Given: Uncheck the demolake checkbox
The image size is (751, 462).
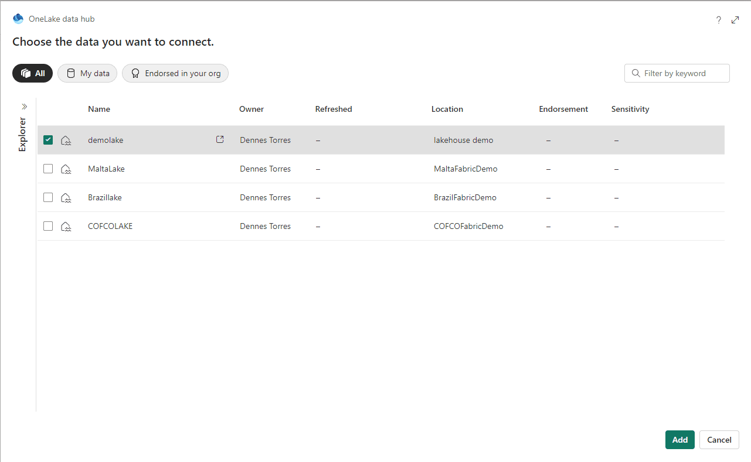Looking at the screenshot, I should click(x=48, y=140).
